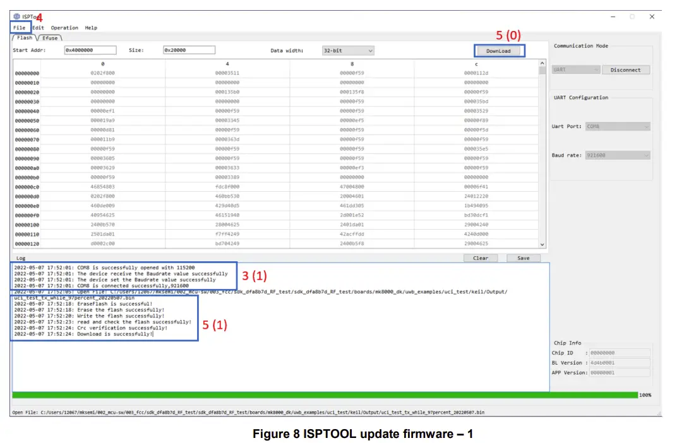Switch to the Flash tab
This screenshot has width=677, height=443.
(x=25, y=38)
